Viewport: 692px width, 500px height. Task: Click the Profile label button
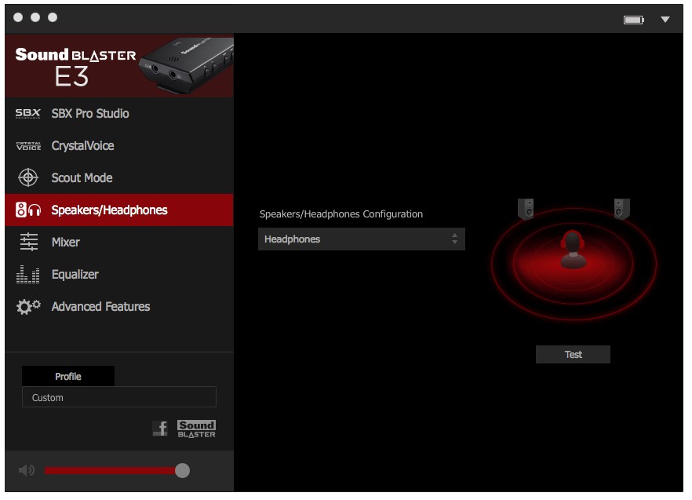coord(68,377)
